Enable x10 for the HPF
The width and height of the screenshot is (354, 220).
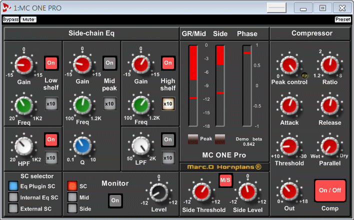[51, 158]
